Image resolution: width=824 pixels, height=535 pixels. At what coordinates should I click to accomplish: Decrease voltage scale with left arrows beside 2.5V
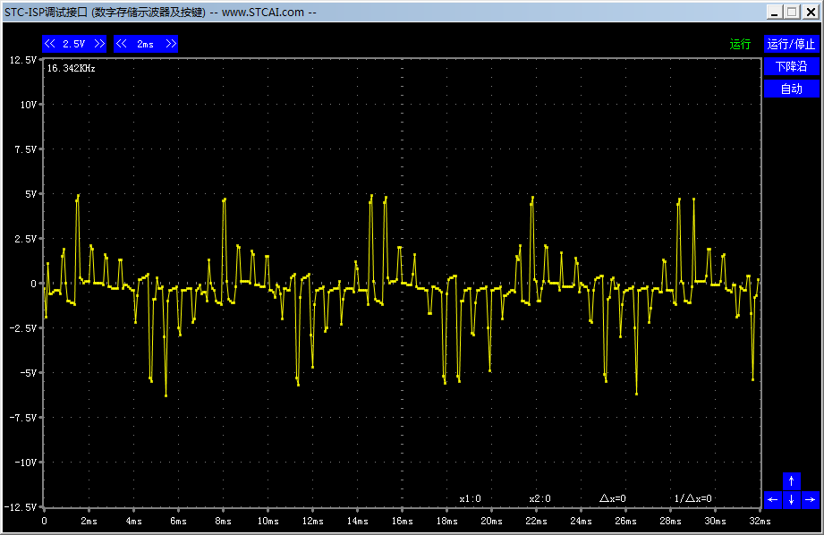click(x=50, y=44)
